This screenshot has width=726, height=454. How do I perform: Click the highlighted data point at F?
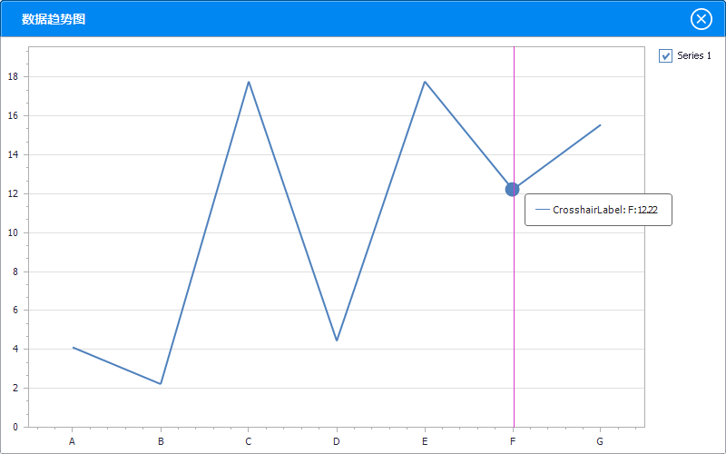[512, 189]
